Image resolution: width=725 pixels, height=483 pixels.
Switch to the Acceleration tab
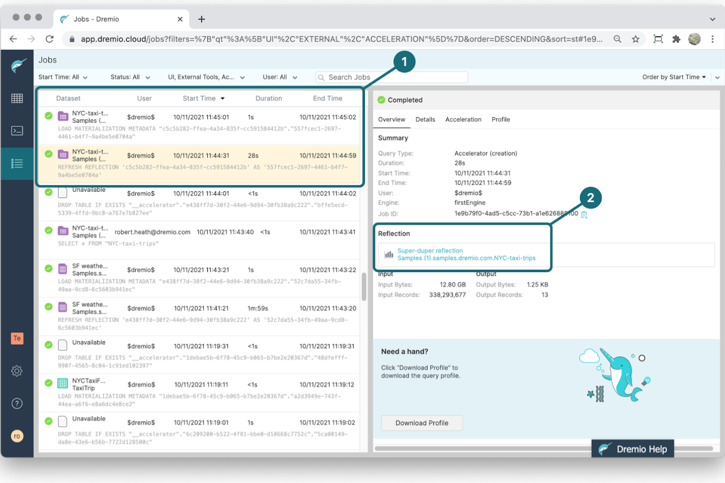[x=463, y=119]
